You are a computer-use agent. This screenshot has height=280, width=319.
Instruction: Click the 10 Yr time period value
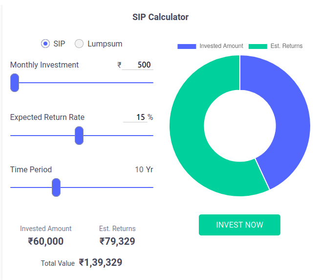(x=144, y=169)
